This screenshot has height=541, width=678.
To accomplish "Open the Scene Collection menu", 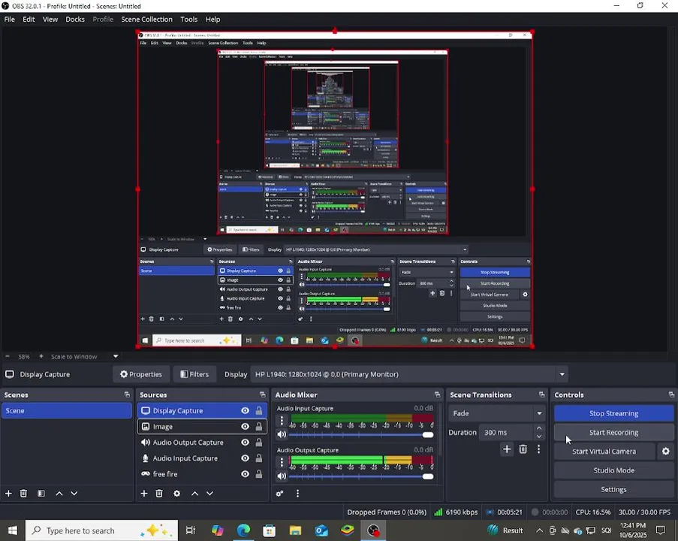I will click(146, 19).
